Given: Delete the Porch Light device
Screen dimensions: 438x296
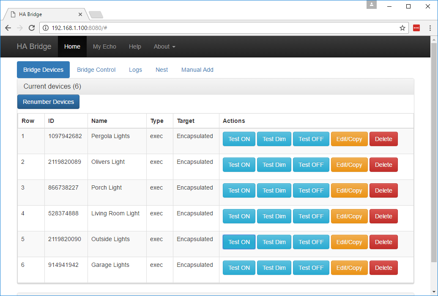Looking at the screenshot, I should 383,190.
